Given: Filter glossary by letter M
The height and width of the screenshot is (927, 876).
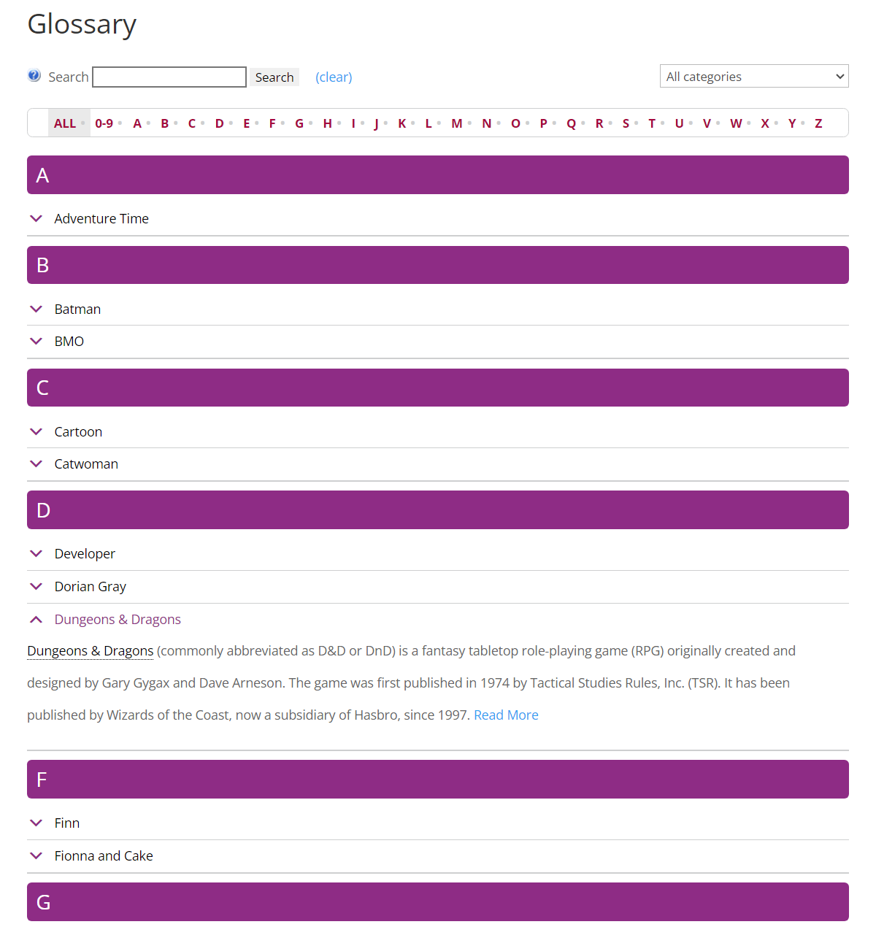Looking at the screenshot, I should tap(457, 123).
